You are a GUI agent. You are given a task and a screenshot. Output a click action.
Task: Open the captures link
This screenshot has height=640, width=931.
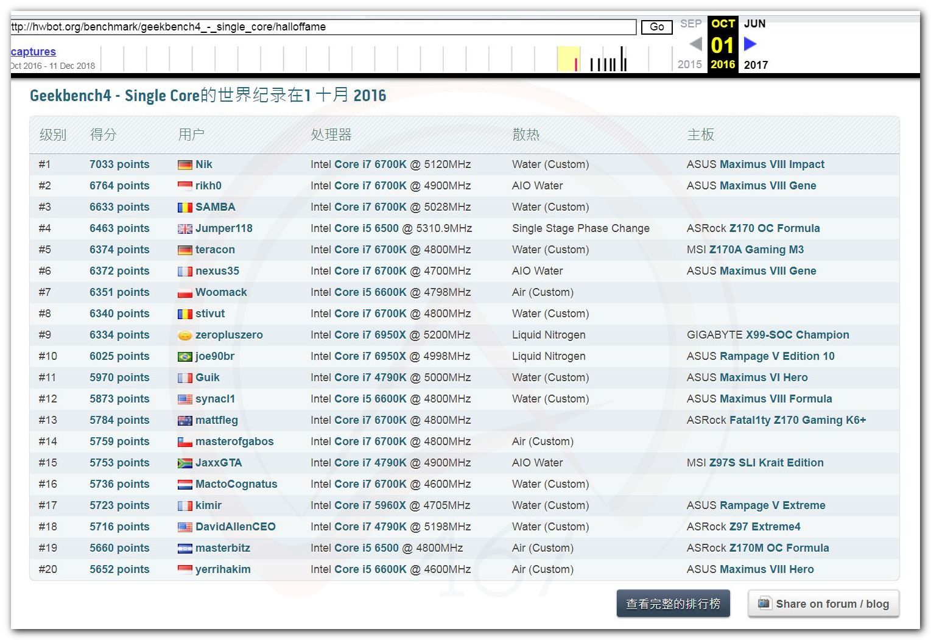(x=33, y=52)
